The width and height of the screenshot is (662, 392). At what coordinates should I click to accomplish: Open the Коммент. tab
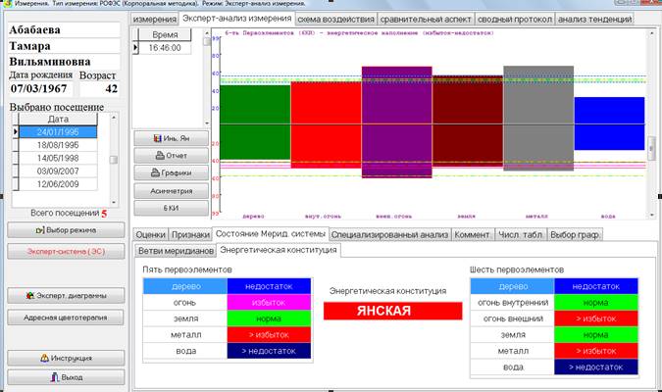[473, 234]
